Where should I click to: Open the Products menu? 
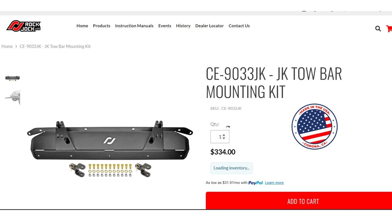pyautogui.click(x=101, y=26)
